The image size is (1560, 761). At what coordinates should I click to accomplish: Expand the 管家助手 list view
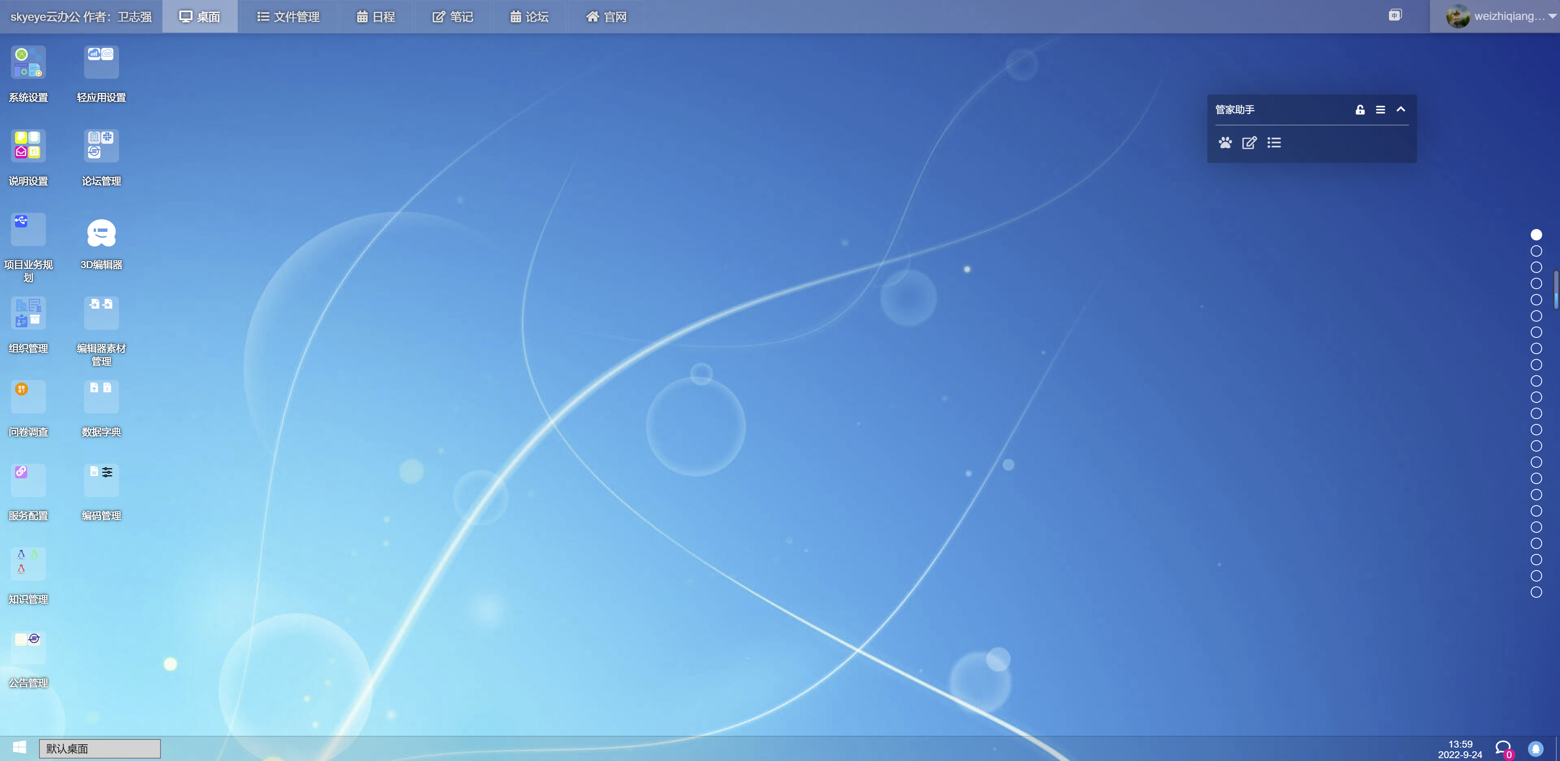[1274, 142]
